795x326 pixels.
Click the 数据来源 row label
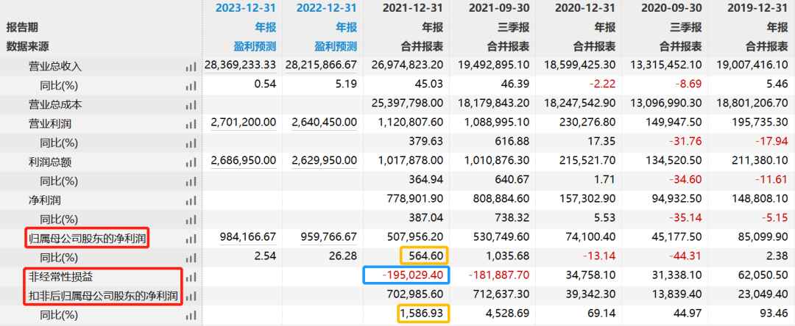point(29,46)
